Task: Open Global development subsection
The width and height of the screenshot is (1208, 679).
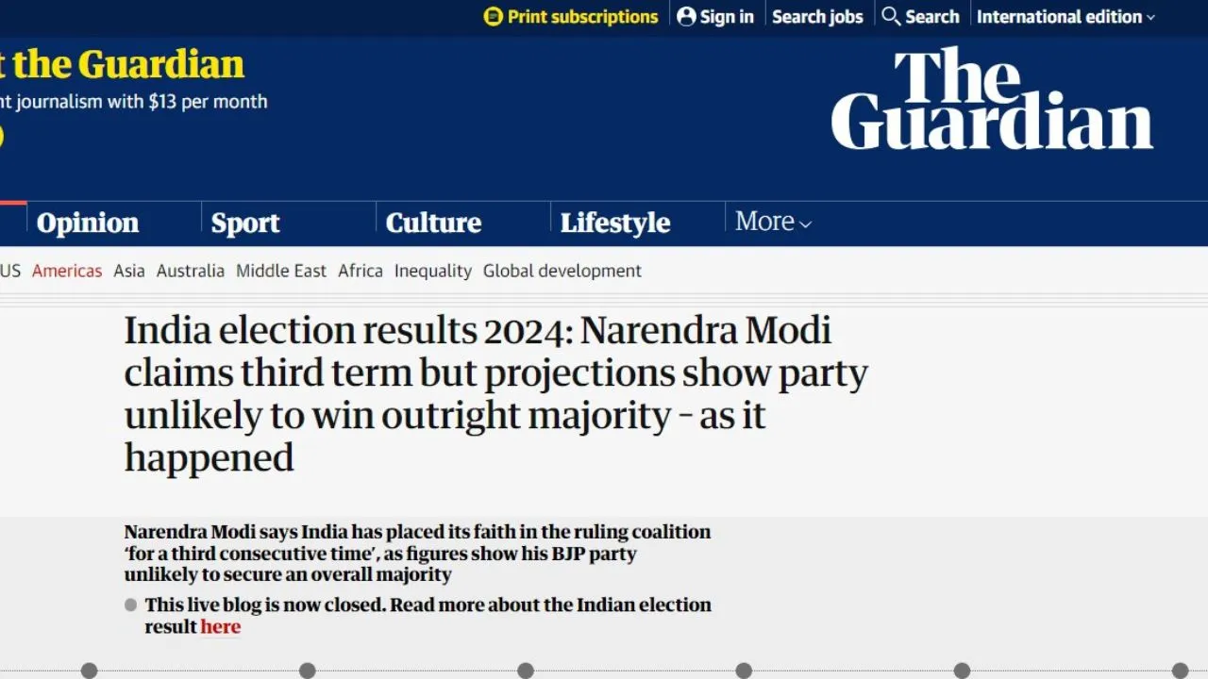Action: click(x=562, y=271)
